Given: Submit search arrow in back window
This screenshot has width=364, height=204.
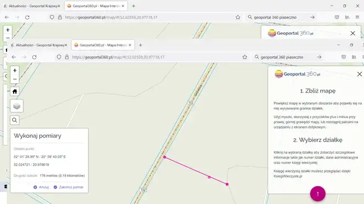Looking at the screenshot, I should (312, 17).
